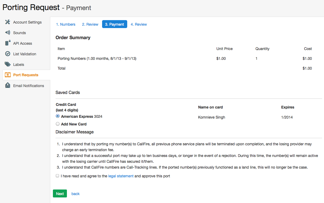Go to step 1. Numbers tab
The image size is (324, 203).
click(x=66, y=24)
